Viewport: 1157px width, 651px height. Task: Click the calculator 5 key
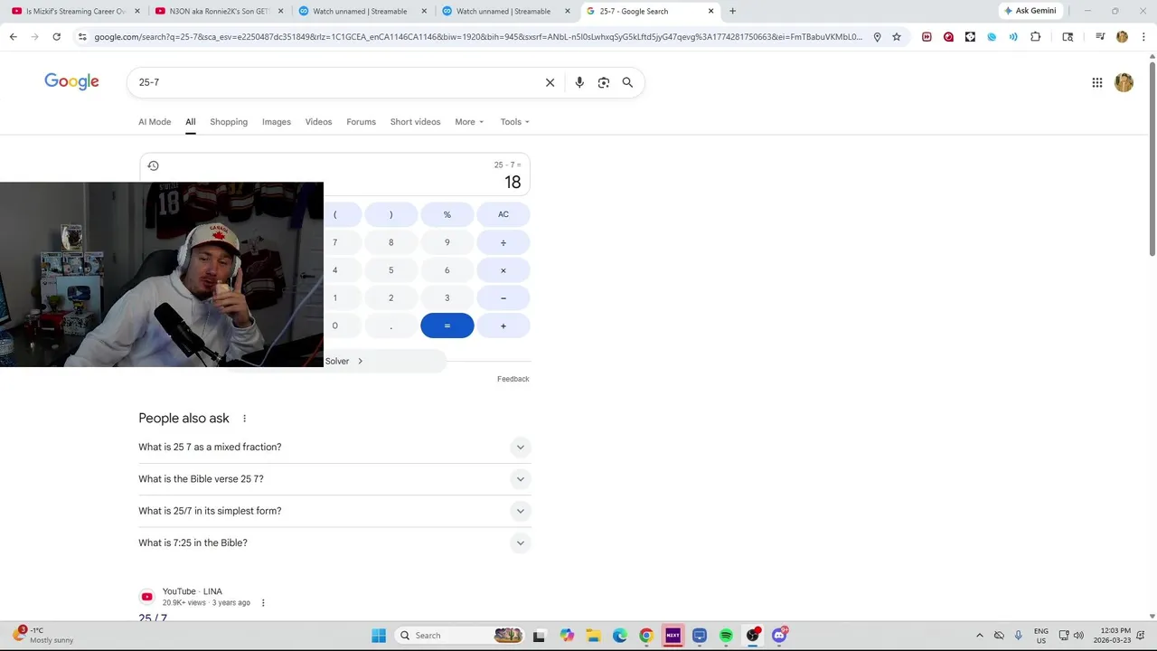click(390, 270)
